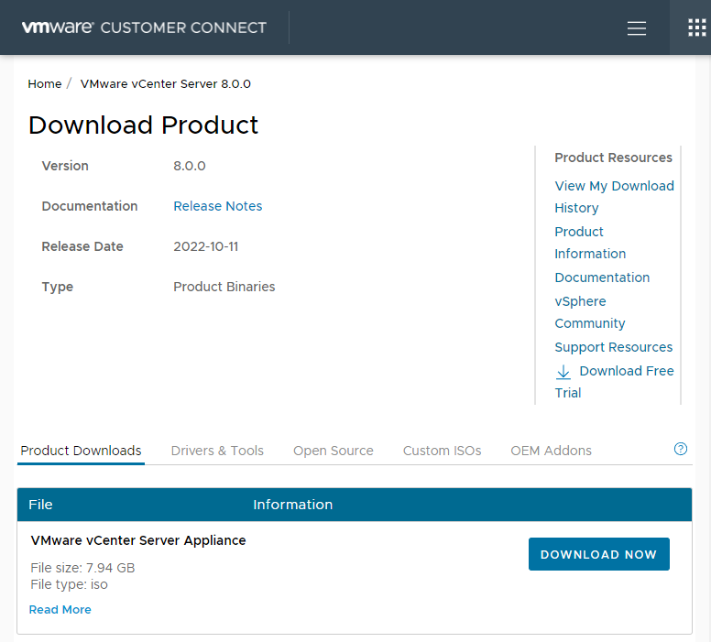Image resolution: width=711 pixels, height=642 pixels.
Task: Click the help question mark icon
Action: (x=680, y=449)
